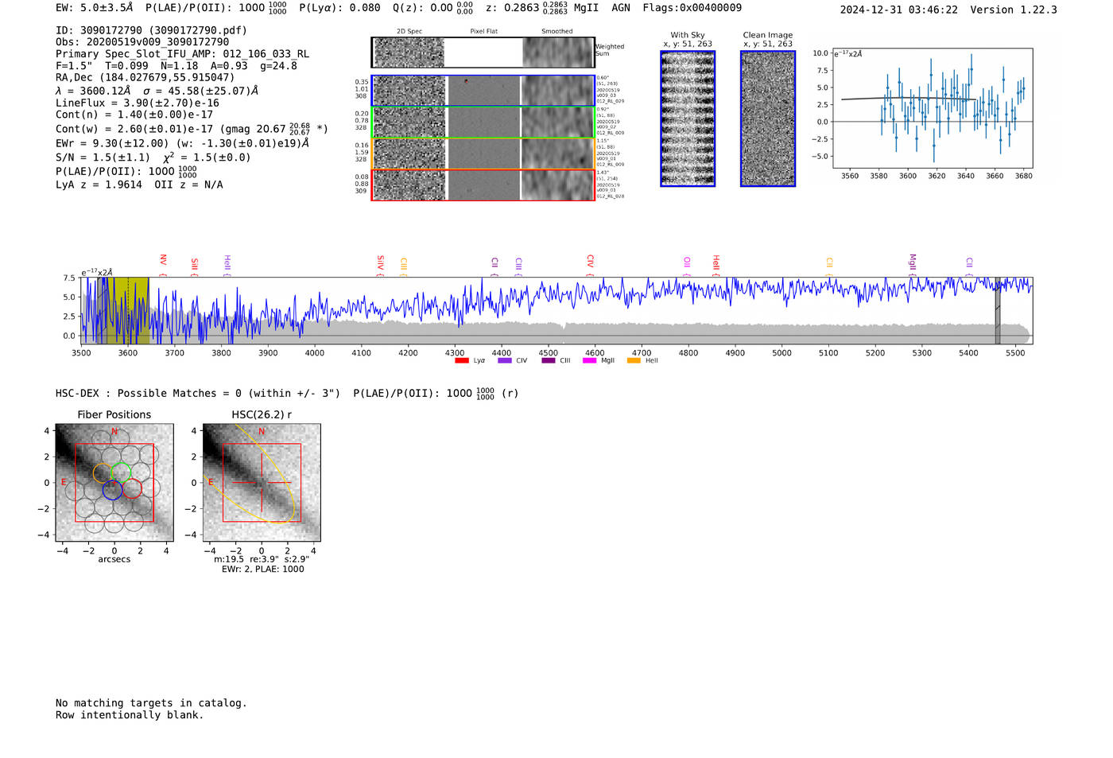This screenshot has width=1113, height=758.
Task: Click the MgII magenta legend swatch
Action: (589, 360)
